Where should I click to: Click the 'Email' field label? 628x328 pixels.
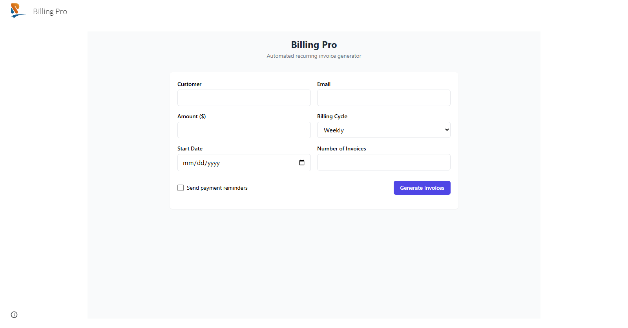(x=324, y=84)
